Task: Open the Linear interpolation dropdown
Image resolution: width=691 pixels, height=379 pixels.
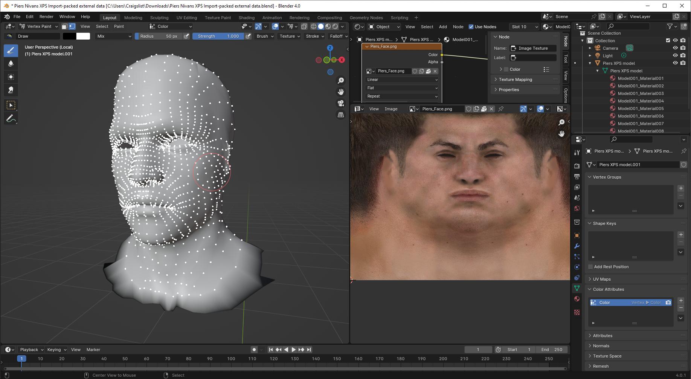Action: tap(402, 79)
